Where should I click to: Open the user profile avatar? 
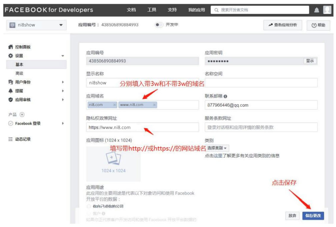327,10
